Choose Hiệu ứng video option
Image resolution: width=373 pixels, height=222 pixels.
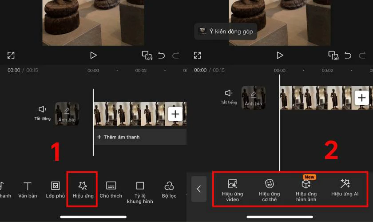(232, 190)
